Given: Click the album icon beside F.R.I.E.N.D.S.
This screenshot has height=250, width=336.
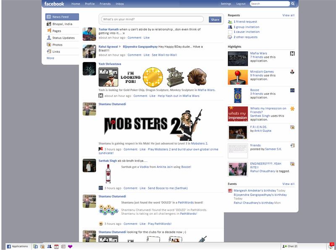Looking at the screenshot, I should (x=292, y=127).
